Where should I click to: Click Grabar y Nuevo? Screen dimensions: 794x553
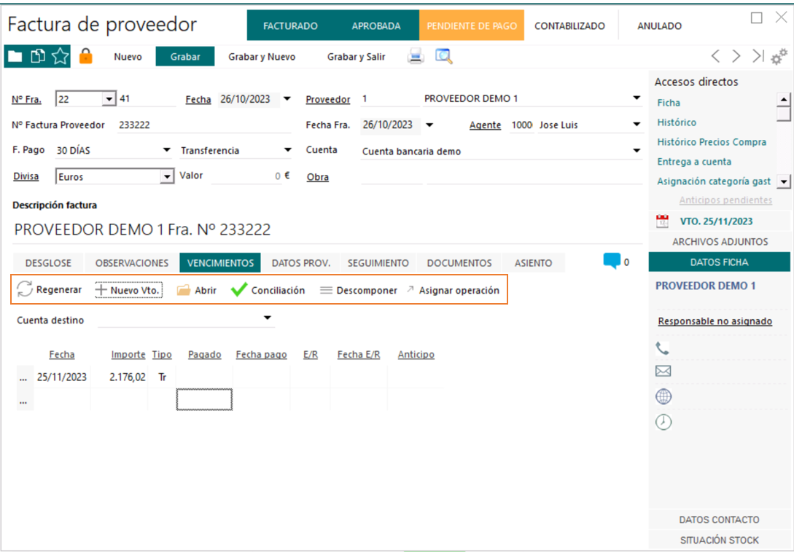(x=261, y=57)
